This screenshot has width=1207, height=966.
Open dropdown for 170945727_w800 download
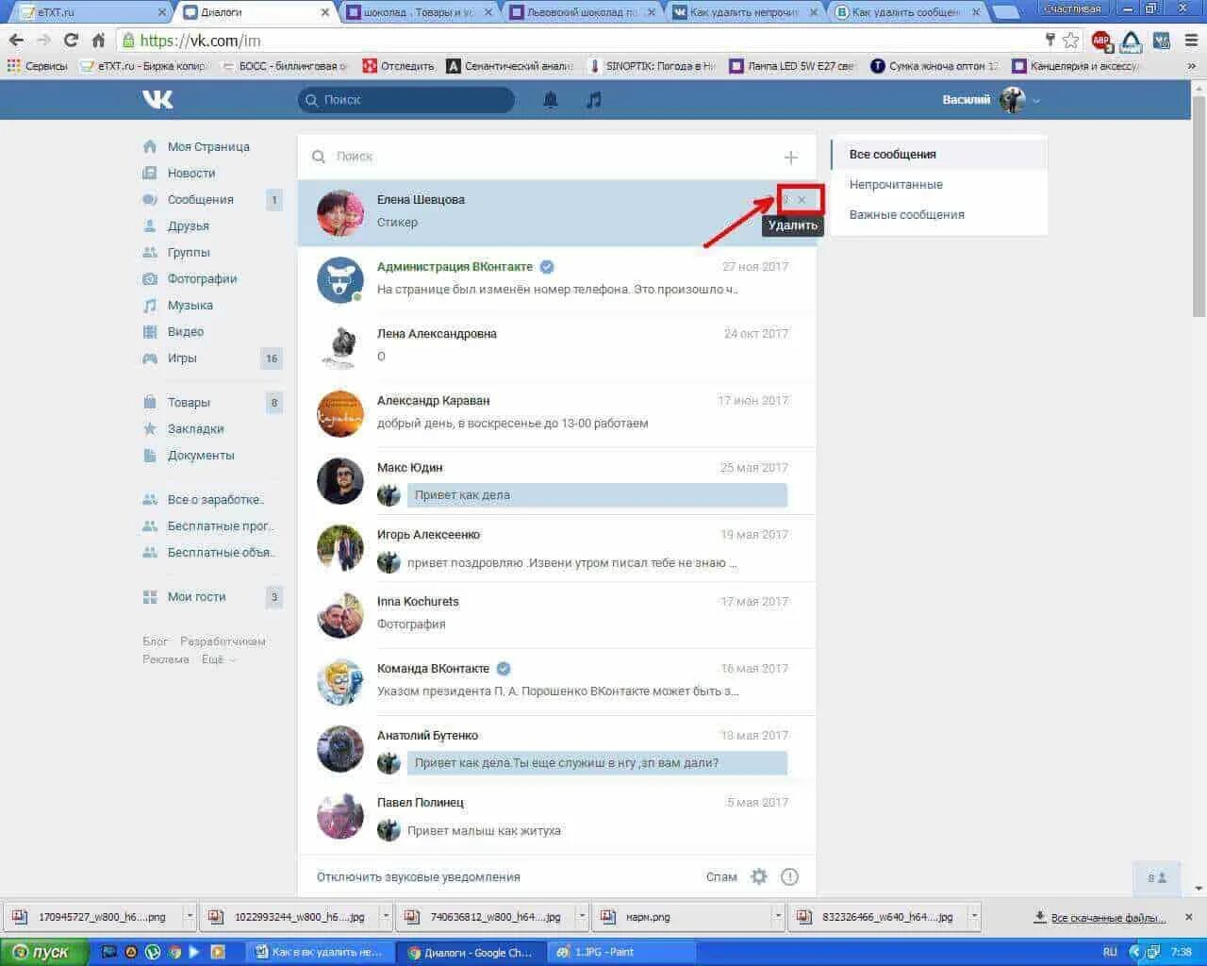point(190,916)
